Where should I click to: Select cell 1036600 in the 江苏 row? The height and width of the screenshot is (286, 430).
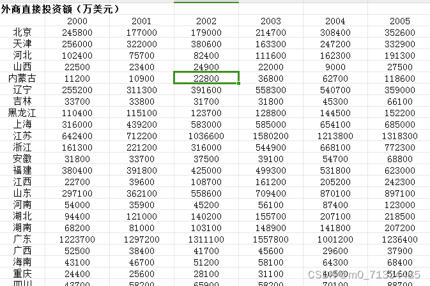206,136
